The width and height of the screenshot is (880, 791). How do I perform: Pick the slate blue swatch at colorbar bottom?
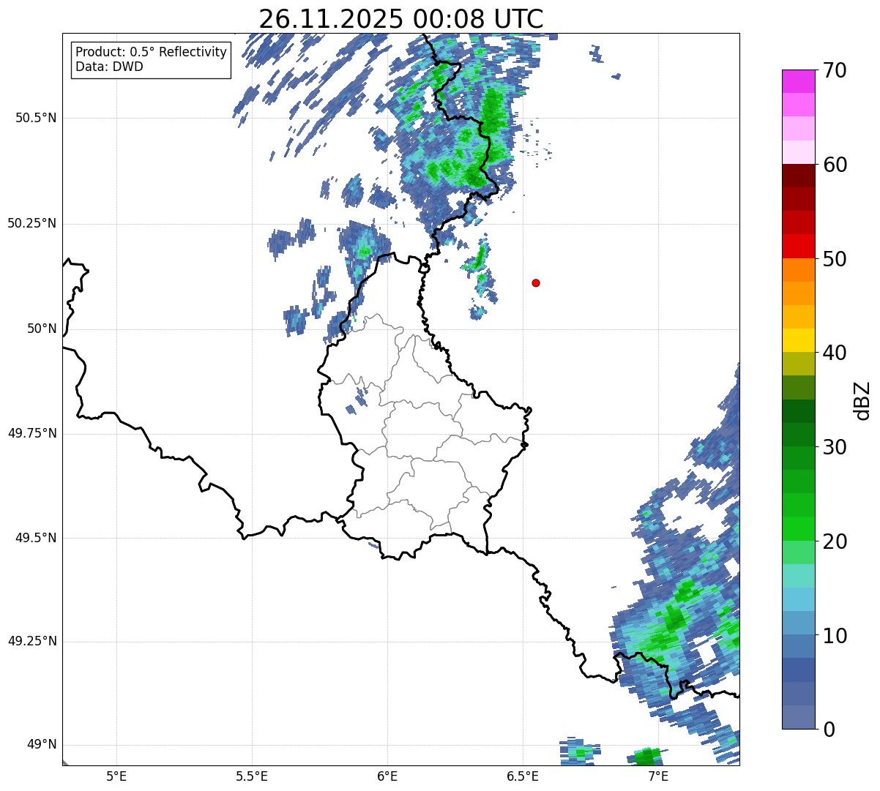(799, 717)
